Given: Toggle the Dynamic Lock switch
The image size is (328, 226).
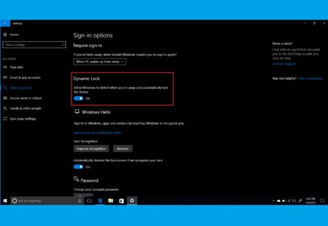Looking at the screenshot, I should [x=78, y=98].
